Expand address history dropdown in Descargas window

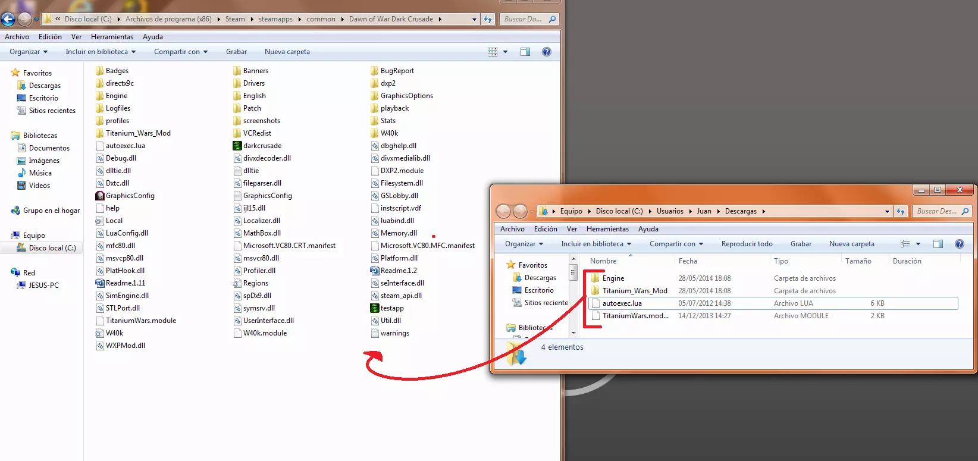(x=887, y=211)
